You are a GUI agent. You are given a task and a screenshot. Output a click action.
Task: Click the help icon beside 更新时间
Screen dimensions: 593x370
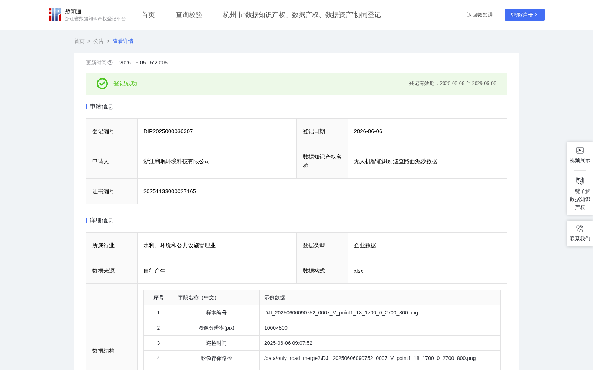point(110,63)
